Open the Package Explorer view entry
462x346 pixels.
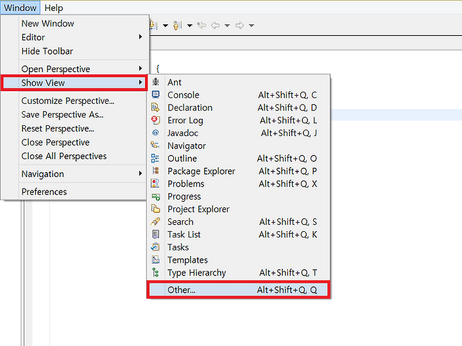[x=238, y=171]
